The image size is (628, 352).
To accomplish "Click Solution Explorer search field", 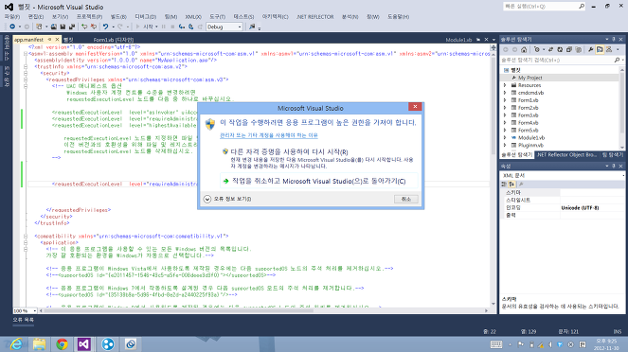I will click(557, 60).
